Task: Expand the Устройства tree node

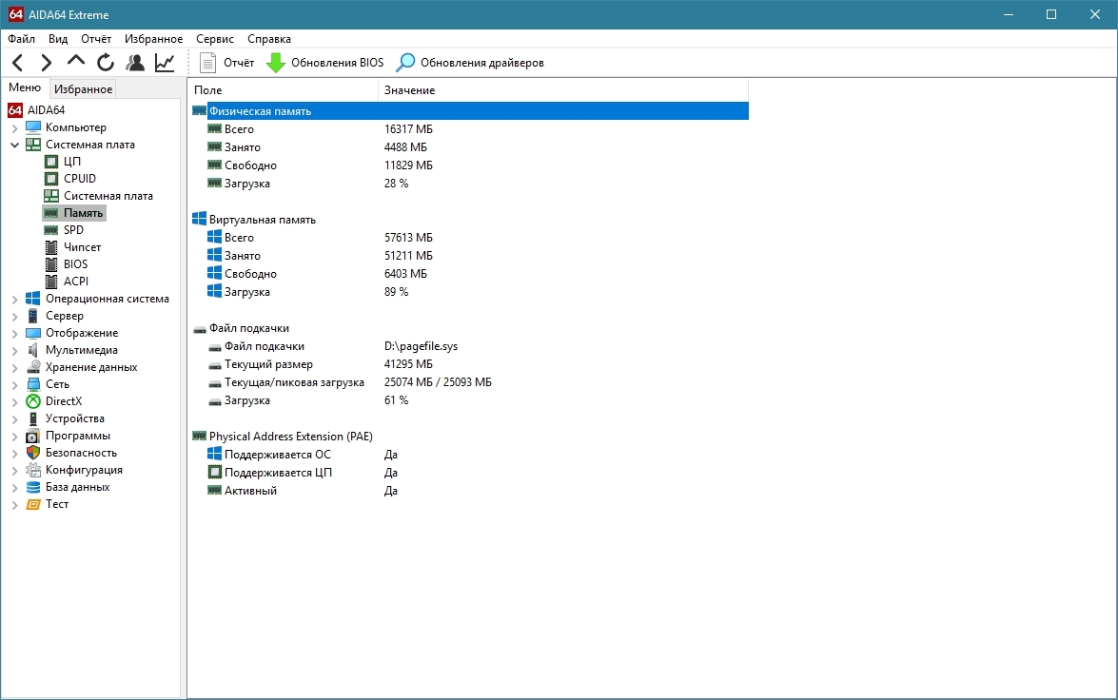Action: 15,419
